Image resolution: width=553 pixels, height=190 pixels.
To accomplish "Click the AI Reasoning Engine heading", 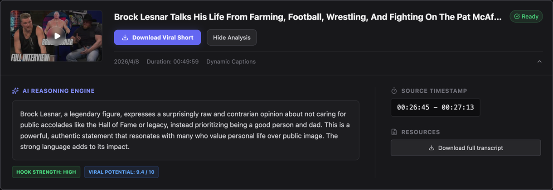I will [58, 91].
